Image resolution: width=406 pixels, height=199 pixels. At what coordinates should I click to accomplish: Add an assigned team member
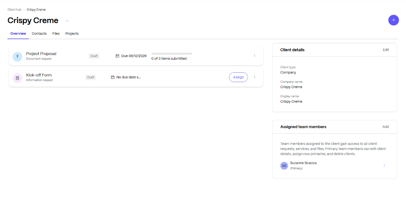[x=386, y=127]
